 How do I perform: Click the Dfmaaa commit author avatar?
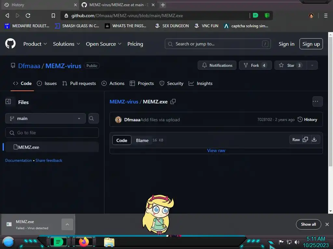(x=118, y=120)
